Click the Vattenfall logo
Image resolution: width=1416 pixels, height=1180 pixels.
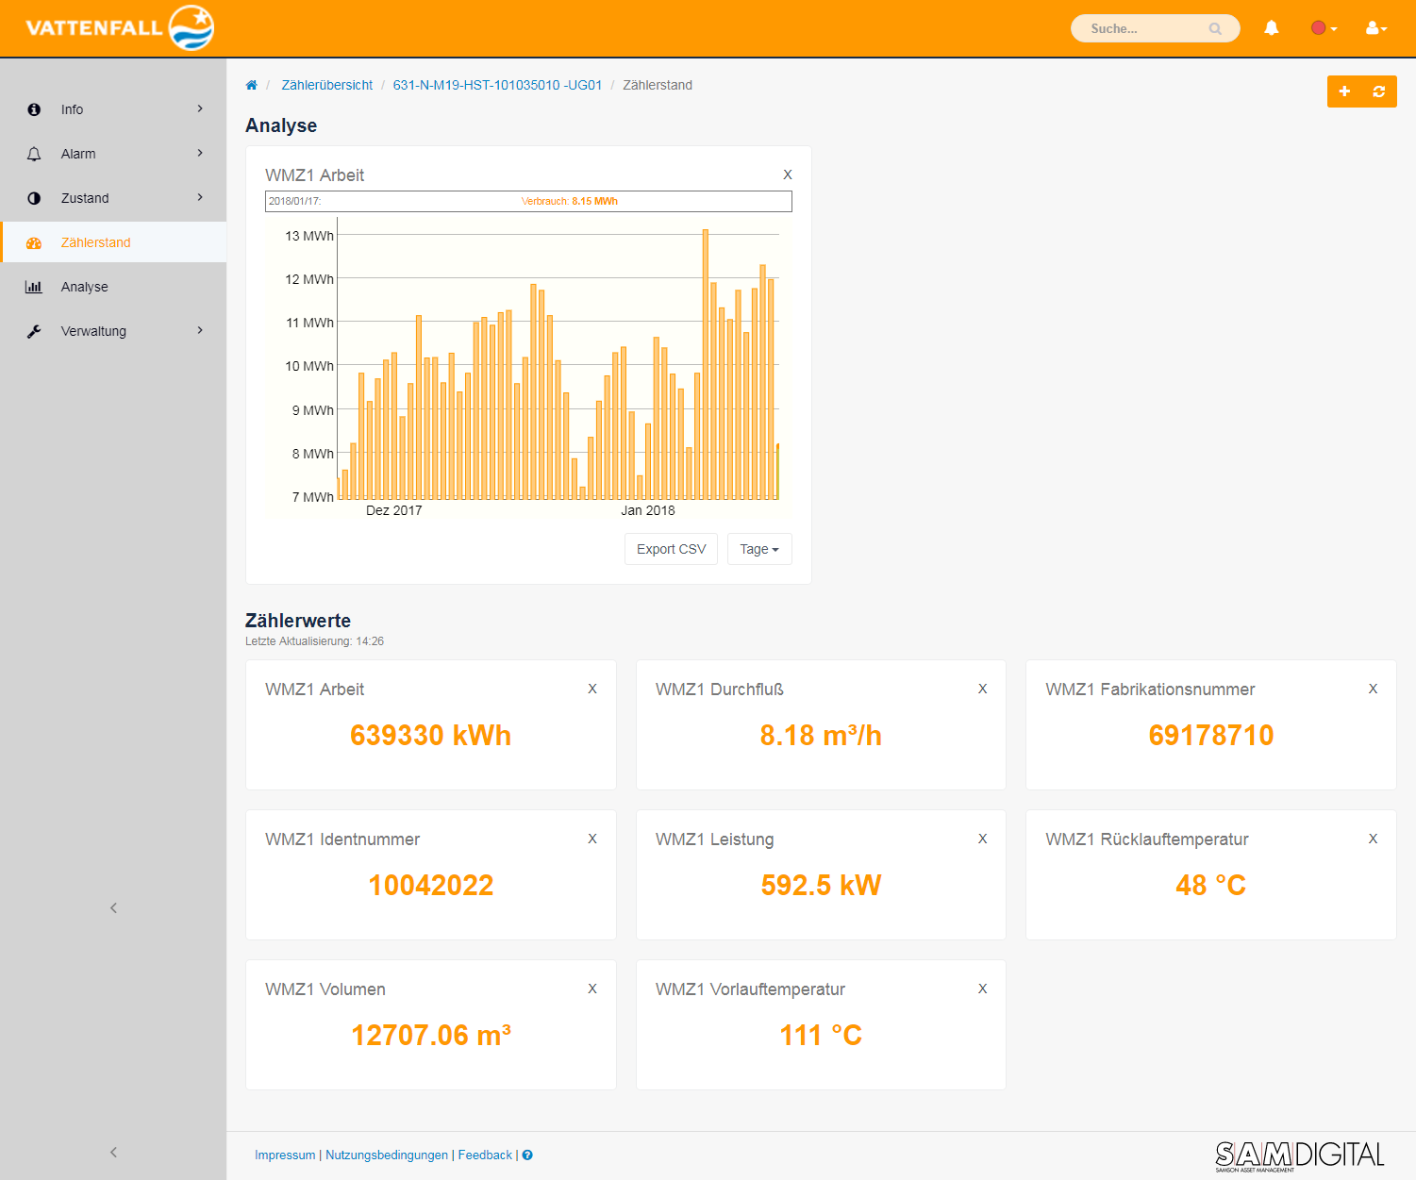coord(120,27)
